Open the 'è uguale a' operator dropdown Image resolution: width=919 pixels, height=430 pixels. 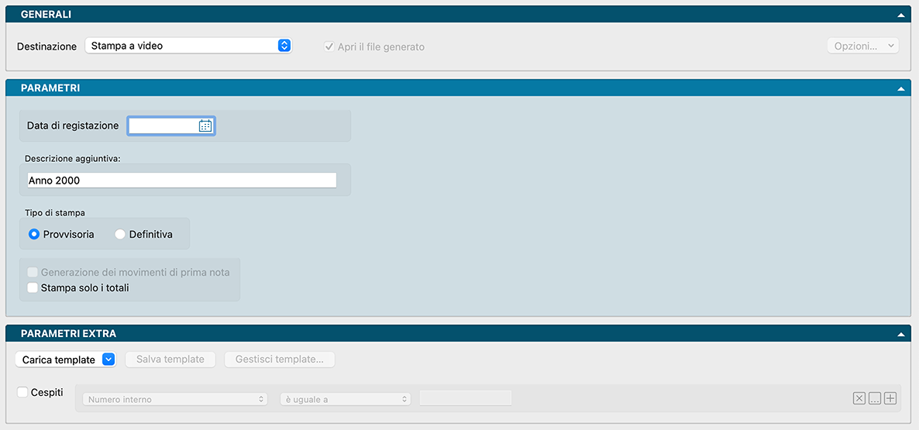[345, 399]
